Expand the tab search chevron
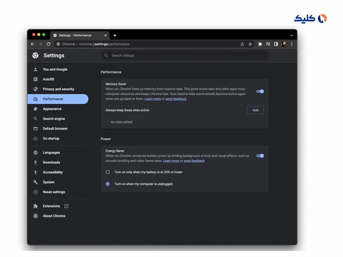Screen dimensions: 343x257 (292, 35)
